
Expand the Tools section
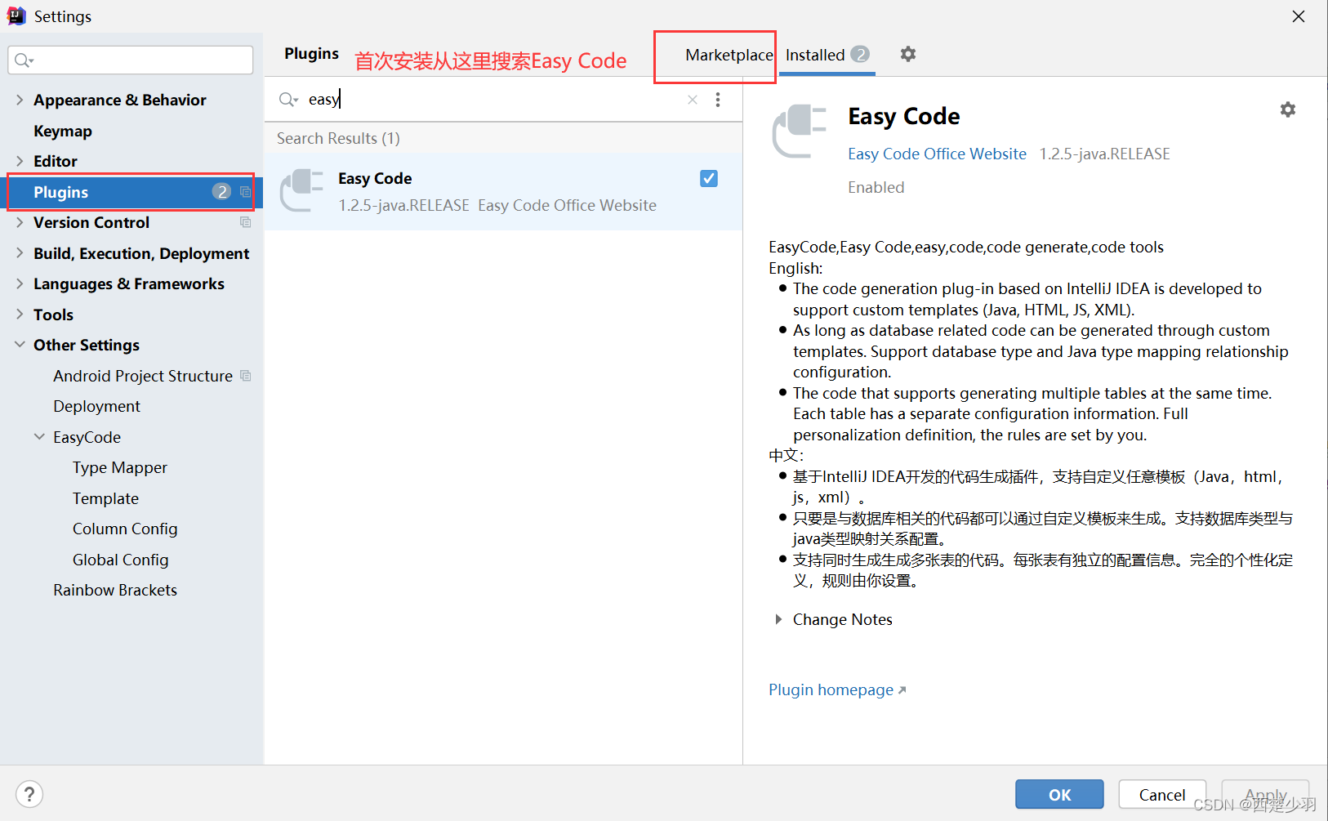[20, 315]
